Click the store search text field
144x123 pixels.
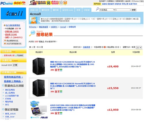(x=123, y=10)
